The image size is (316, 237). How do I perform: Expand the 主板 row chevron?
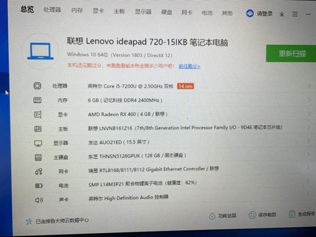point(309,127)
